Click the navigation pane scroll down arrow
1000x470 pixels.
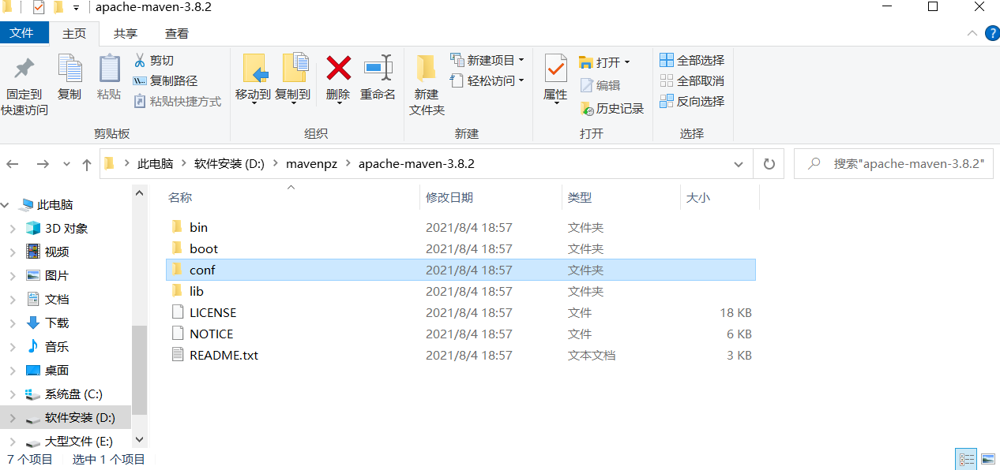140,439
